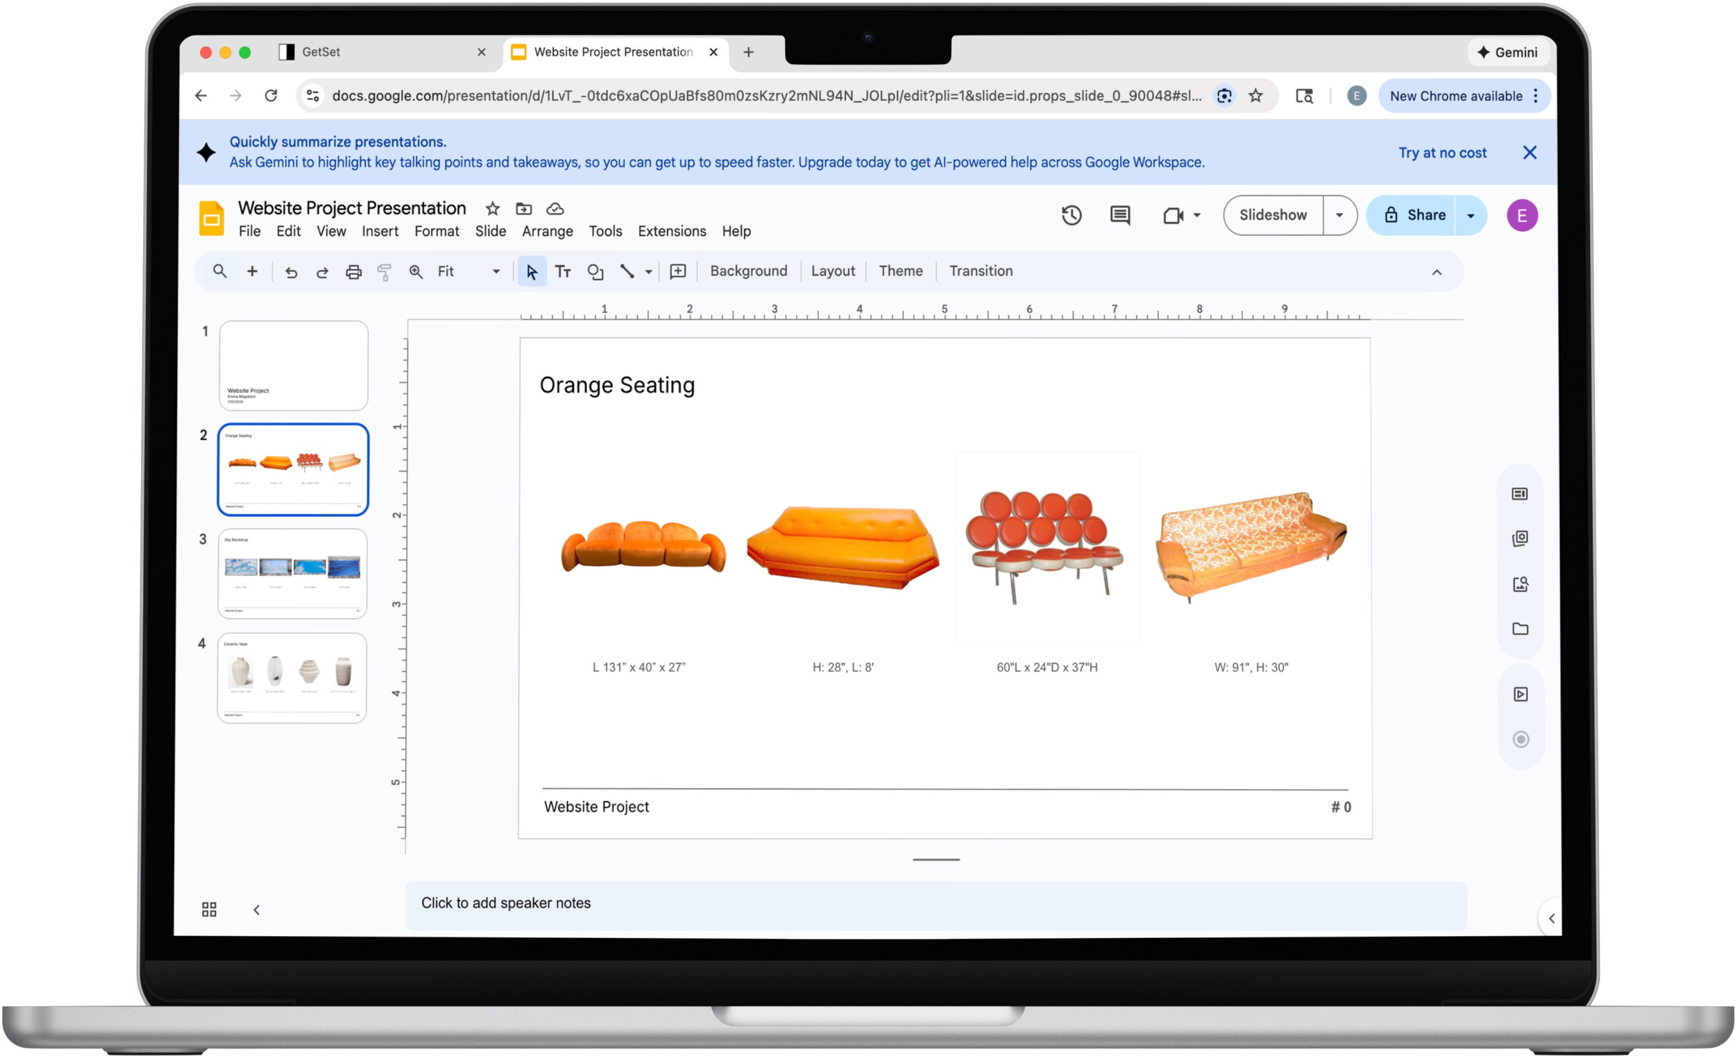Select slide 3 thumbnail
This screenshot has width=1735, height=1056.
292,573
